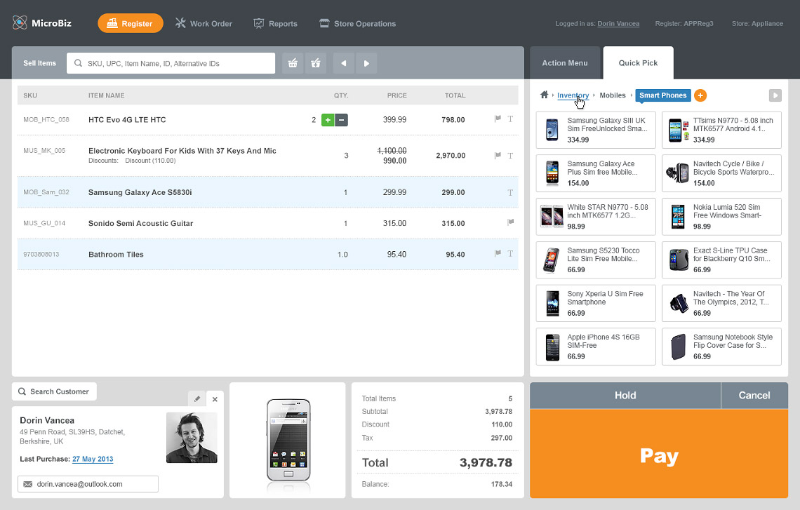
Task: Select Sonido Semi Acoustic Guitar item
Action: 140,223
